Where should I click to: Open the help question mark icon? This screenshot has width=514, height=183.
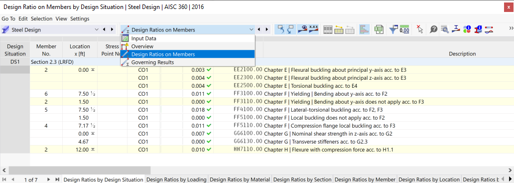pos(433,29)
